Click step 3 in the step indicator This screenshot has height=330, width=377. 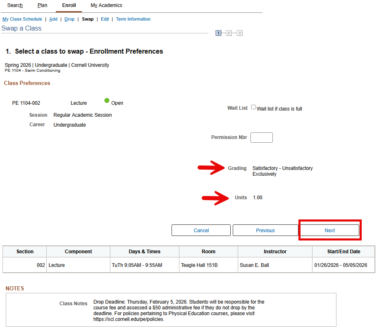click(239, 33)
